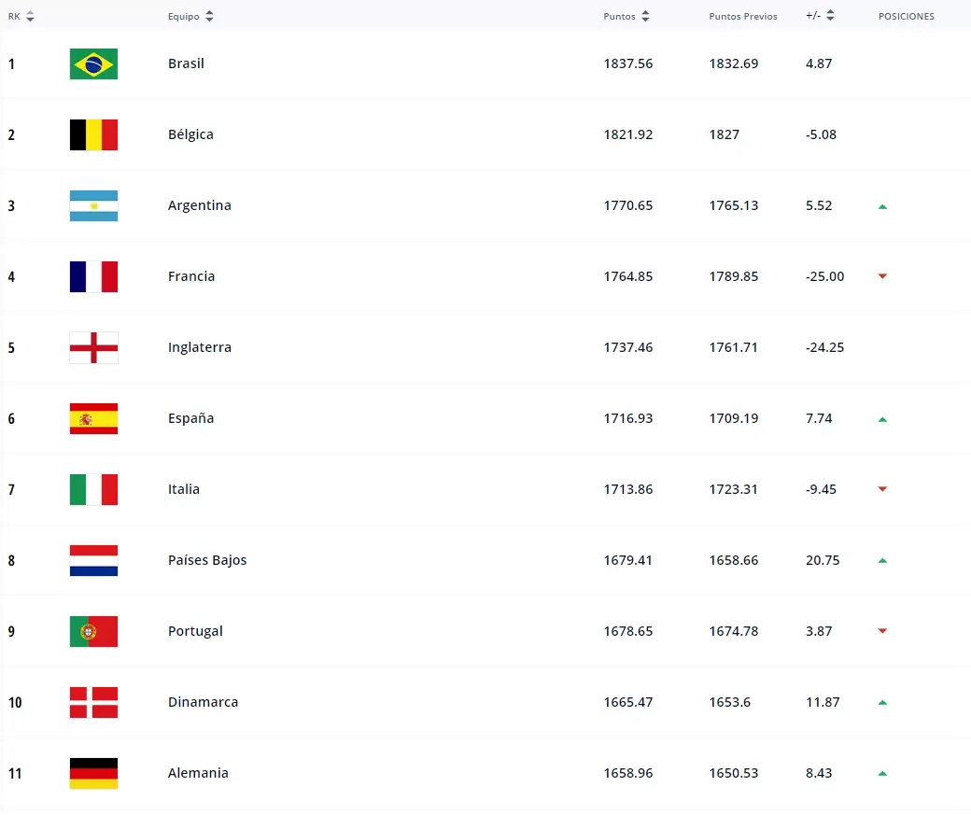The height and width of the screenshot is (815, 971).
Task: Click the Brazil flag icon
Action: 93,63
